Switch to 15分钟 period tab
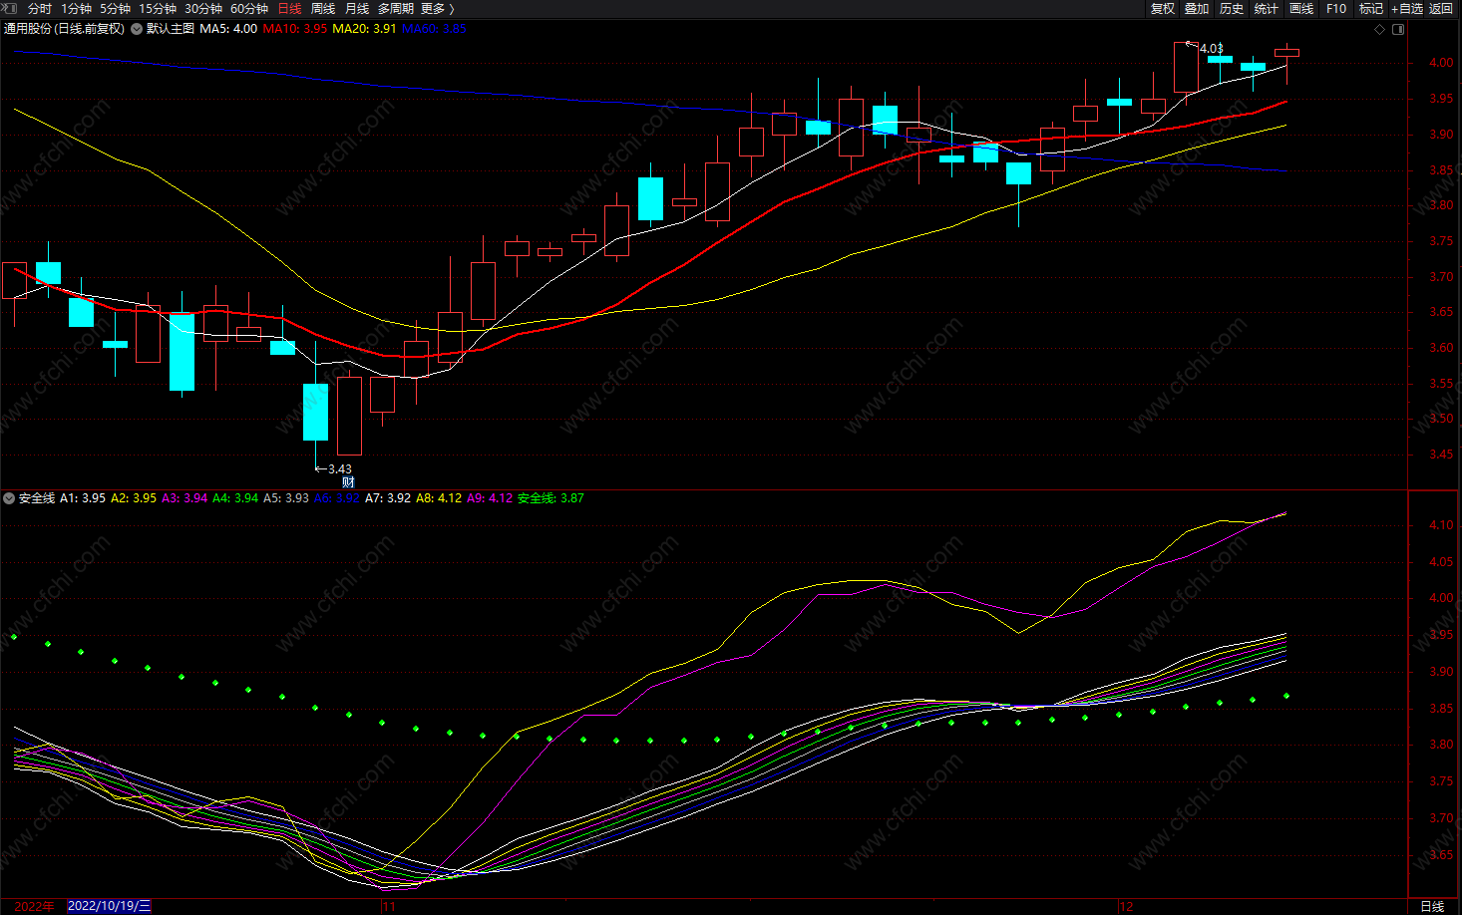1462x915 pixels. 158,9
